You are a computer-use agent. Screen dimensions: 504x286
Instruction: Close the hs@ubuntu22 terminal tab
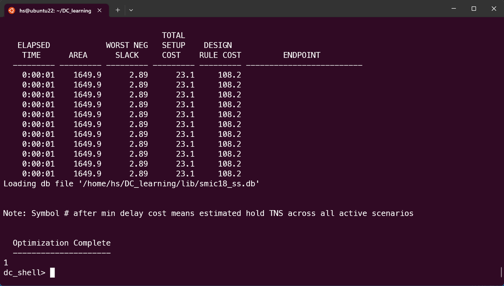pos(99,10)
